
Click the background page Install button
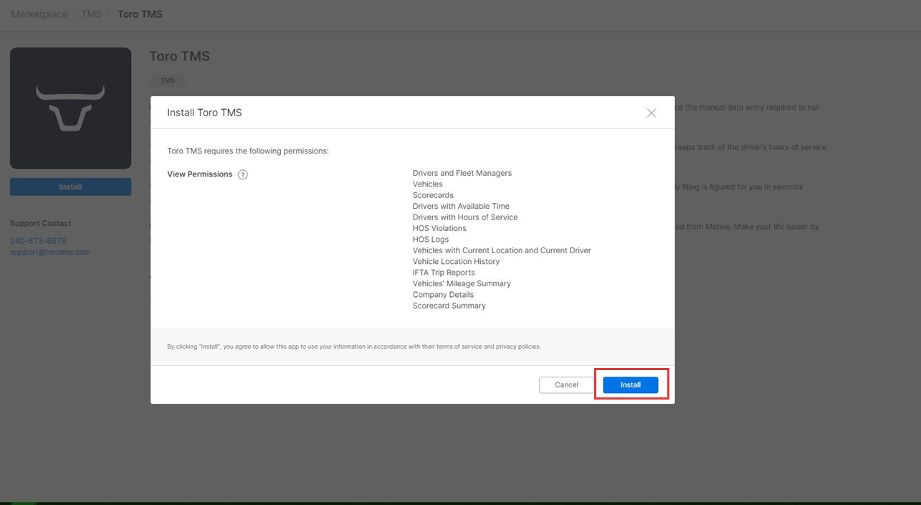(70, 187)
